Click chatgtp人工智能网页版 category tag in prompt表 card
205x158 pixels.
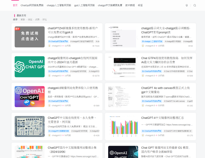point(152,41)
